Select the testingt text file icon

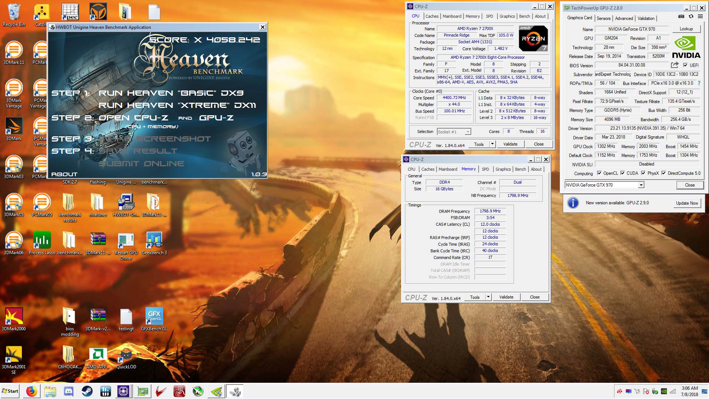coord(126,319)
